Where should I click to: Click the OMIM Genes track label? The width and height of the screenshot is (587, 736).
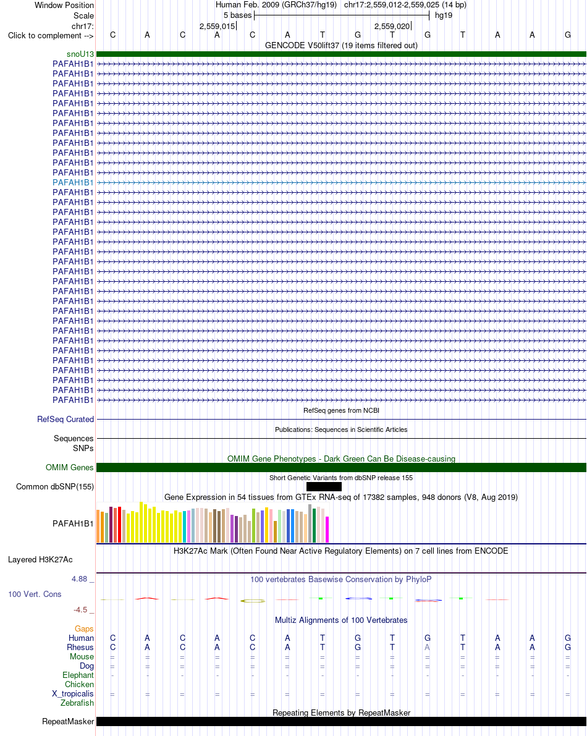click(69, 468)
